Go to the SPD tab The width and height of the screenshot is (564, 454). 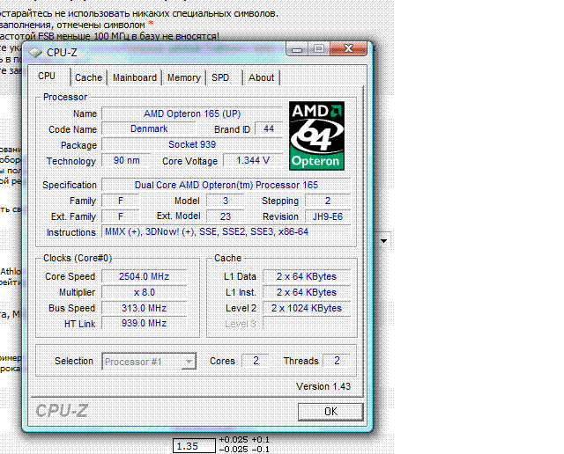[x=220, y=77]
